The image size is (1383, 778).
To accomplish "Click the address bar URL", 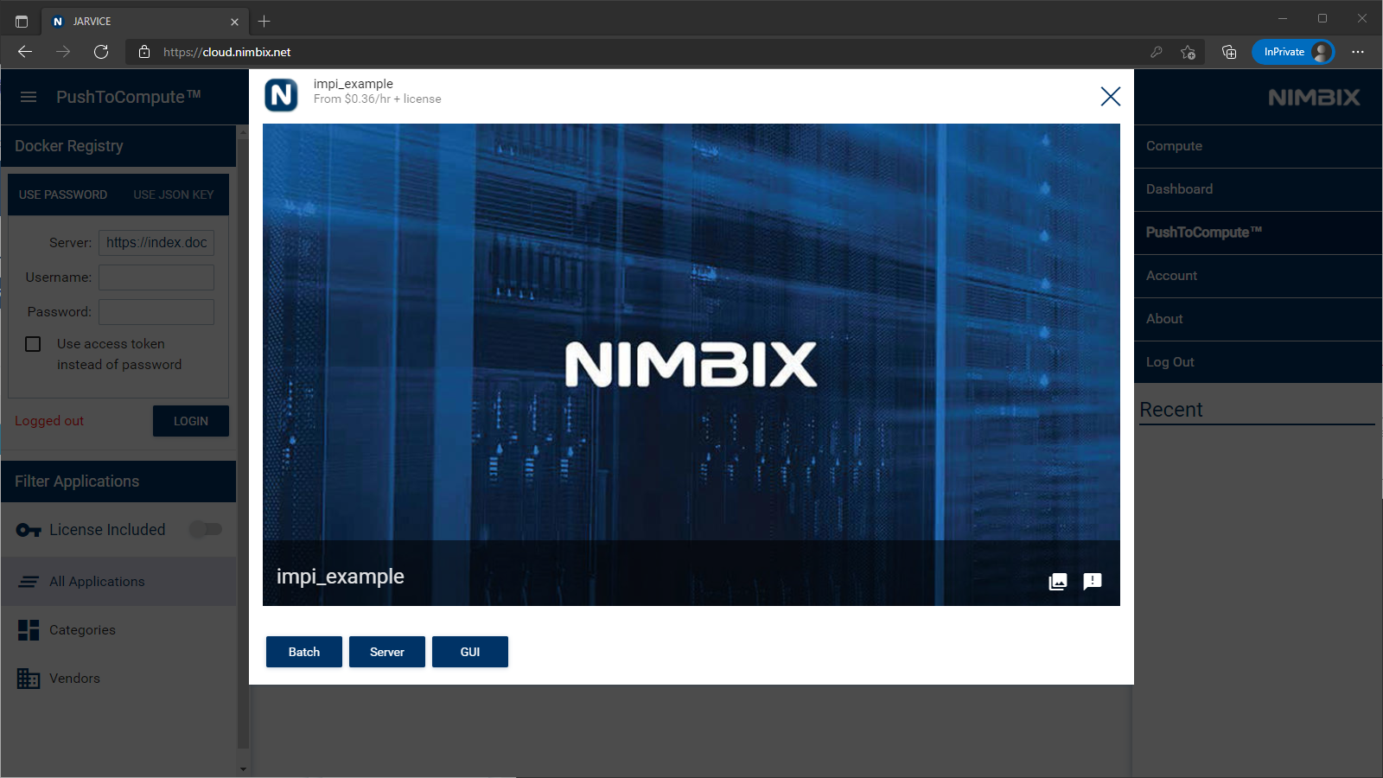I will tap(226, 52).
